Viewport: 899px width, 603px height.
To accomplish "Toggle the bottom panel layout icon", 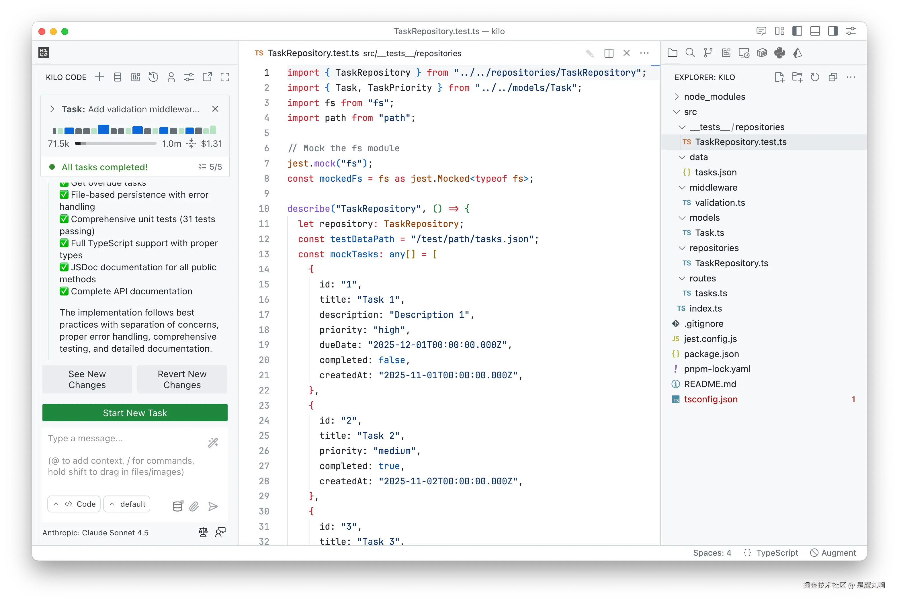I will coord(815,31).
